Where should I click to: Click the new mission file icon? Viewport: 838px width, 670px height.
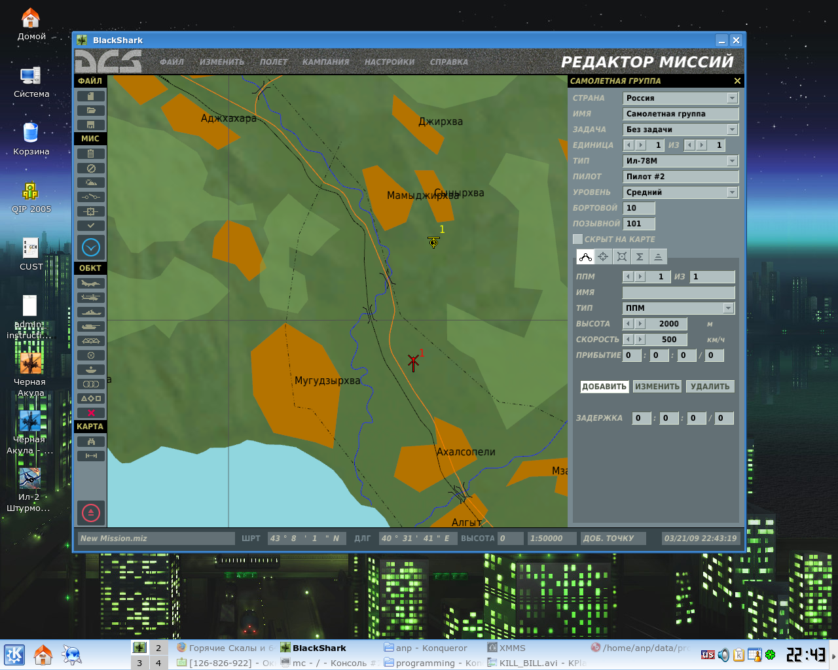pyautogui.click(x=90, y=96)
